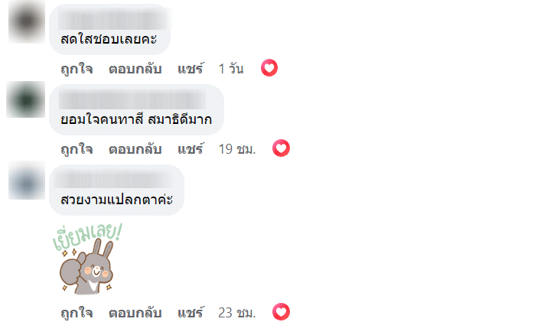Image resolution: width=557 pixels, height=322 pixels.
Task: Share the comment ยอมใจคนทาสี สมาธิดีมาก
Action: pyautogui.click(x=191, y=148)
